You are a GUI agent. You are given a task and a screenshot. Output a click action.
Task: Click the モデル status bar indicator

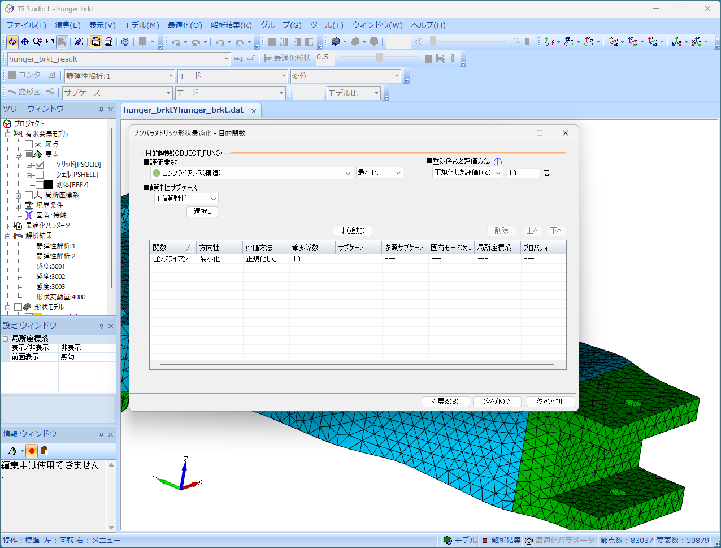[x=461, y=541]
